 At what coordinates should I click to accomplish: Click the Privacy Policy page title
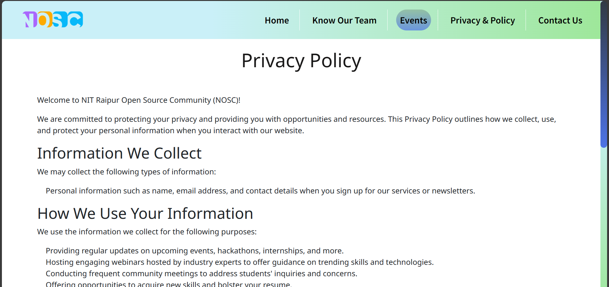tap(301, 61)
